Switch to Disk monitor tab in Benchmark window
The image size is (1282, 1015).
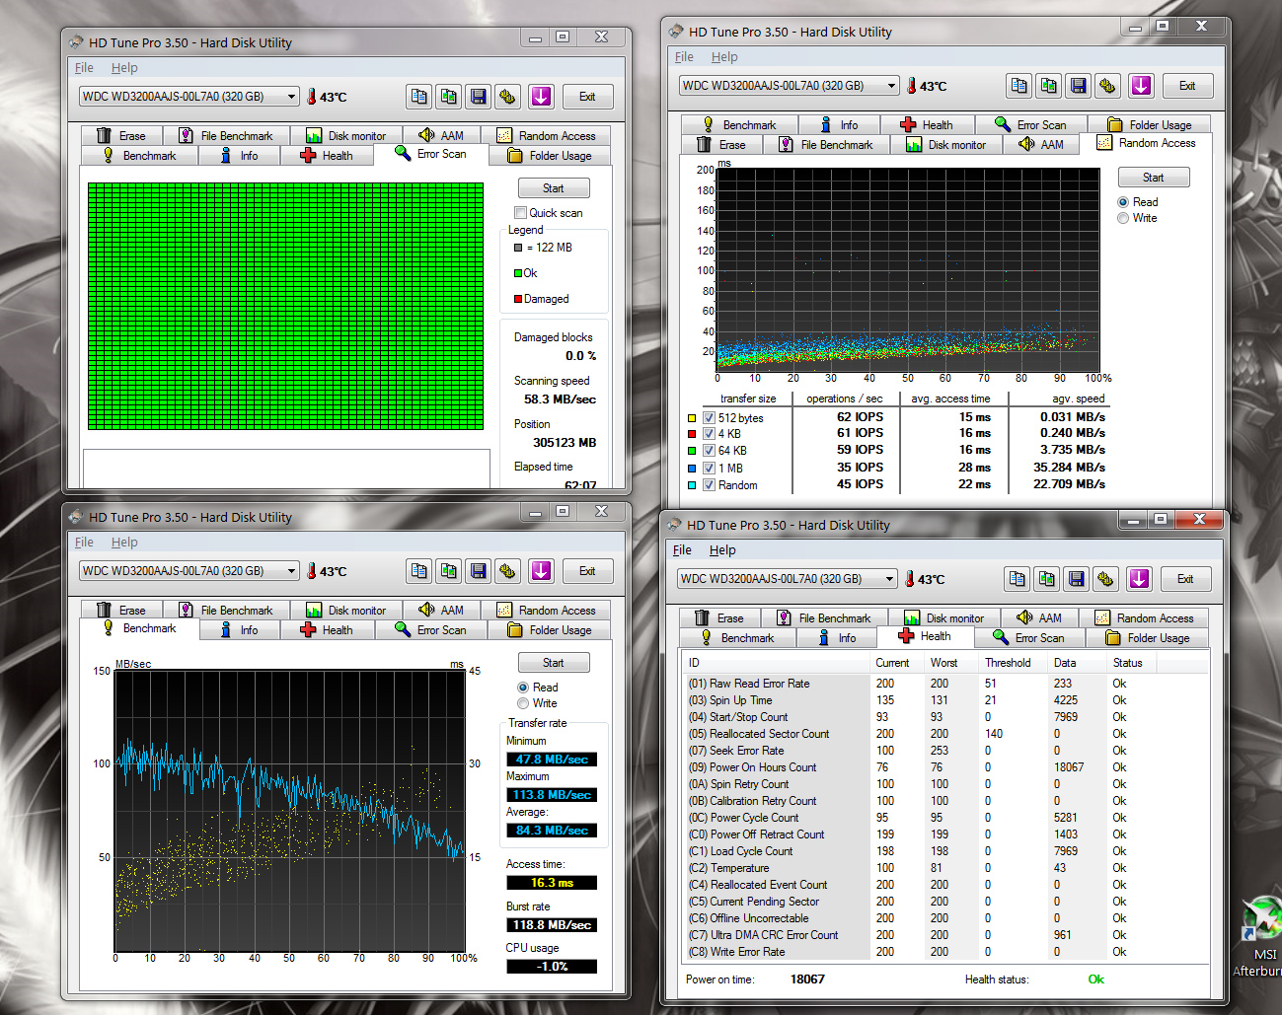[345, 611]
